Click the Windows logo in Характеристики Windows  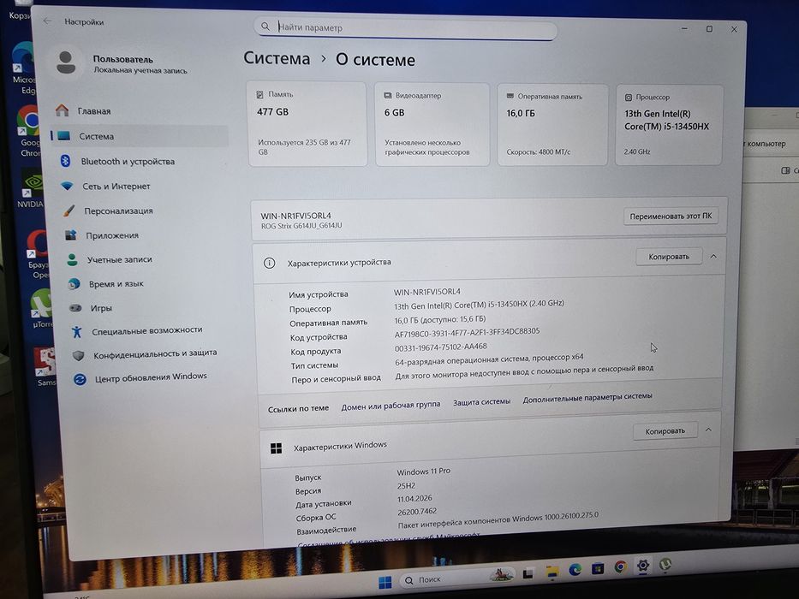277,448
